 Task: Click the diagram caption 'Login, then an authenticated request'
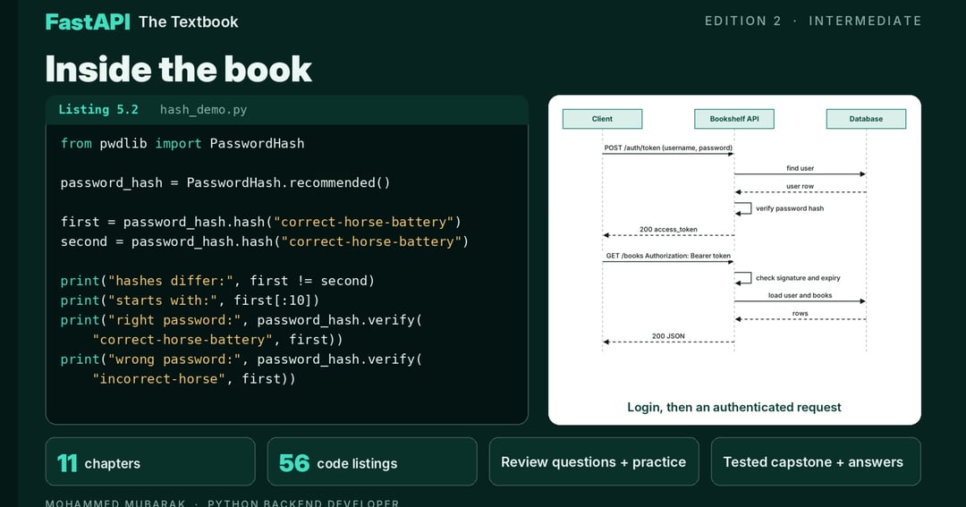pos(733,407)
